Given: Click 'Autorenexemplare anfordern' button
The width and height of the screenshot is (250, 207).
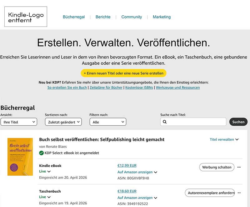Looking at the screenshot, I should click(x=210, y=193).
